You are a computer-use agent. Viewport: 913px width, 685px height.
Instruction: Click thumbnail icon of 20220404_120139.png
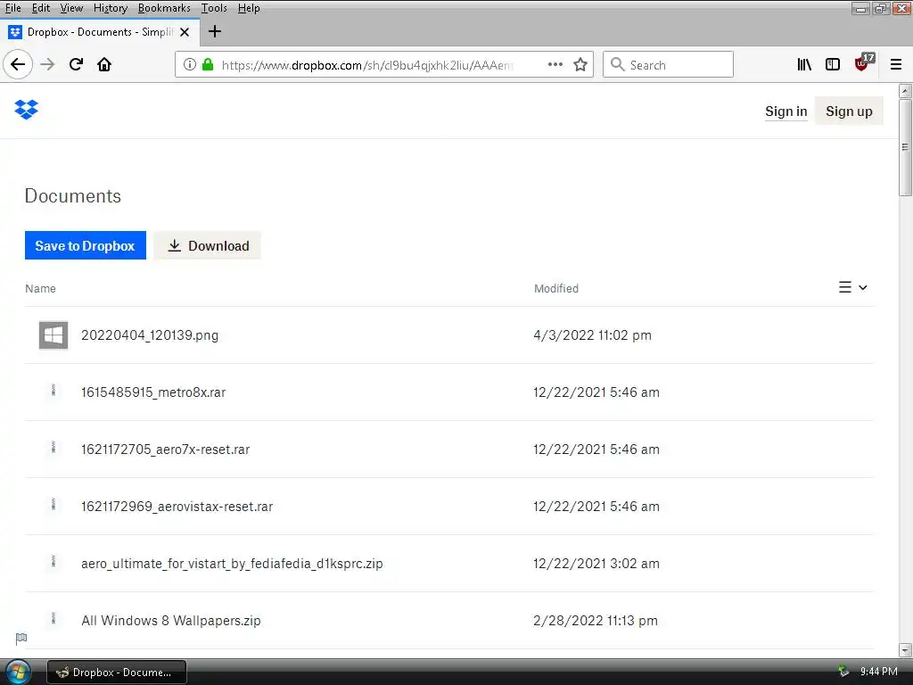[x=53, y=335]
